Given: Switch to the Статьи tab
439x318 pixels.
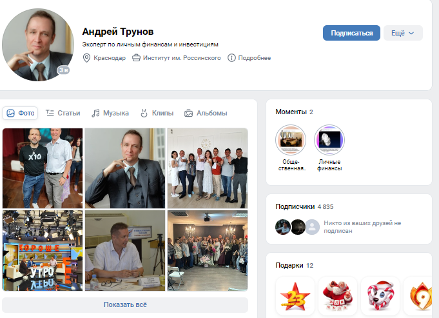Looking at the screenshot, I should 63,113.
